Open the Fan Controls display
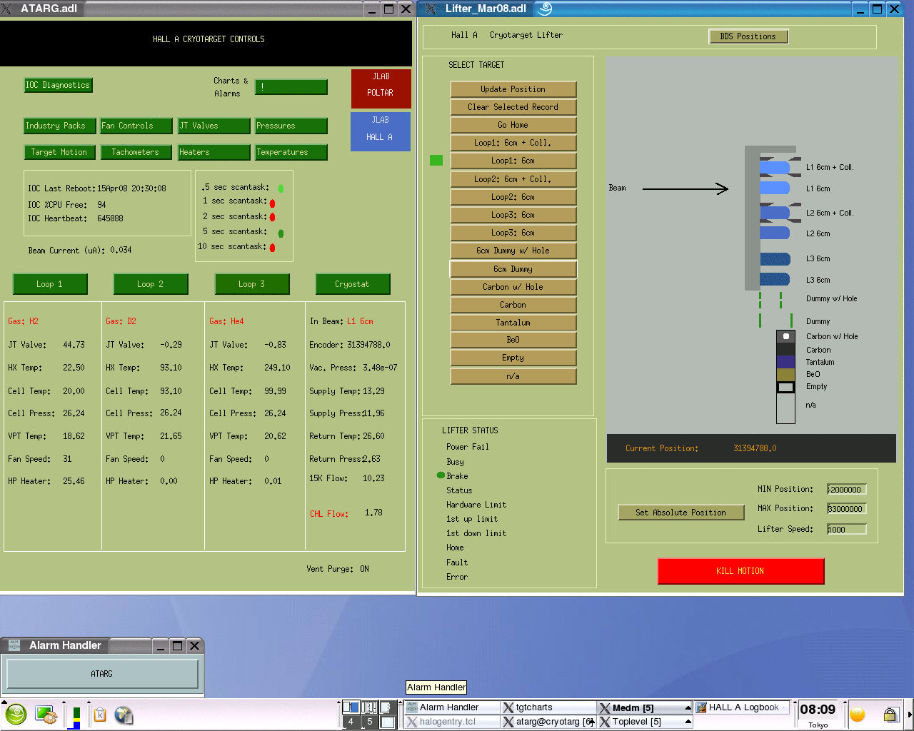 (136, 126)
